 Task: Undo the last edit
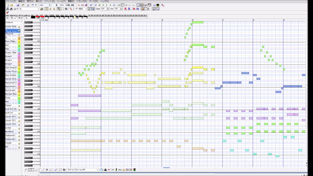[33, 5]
